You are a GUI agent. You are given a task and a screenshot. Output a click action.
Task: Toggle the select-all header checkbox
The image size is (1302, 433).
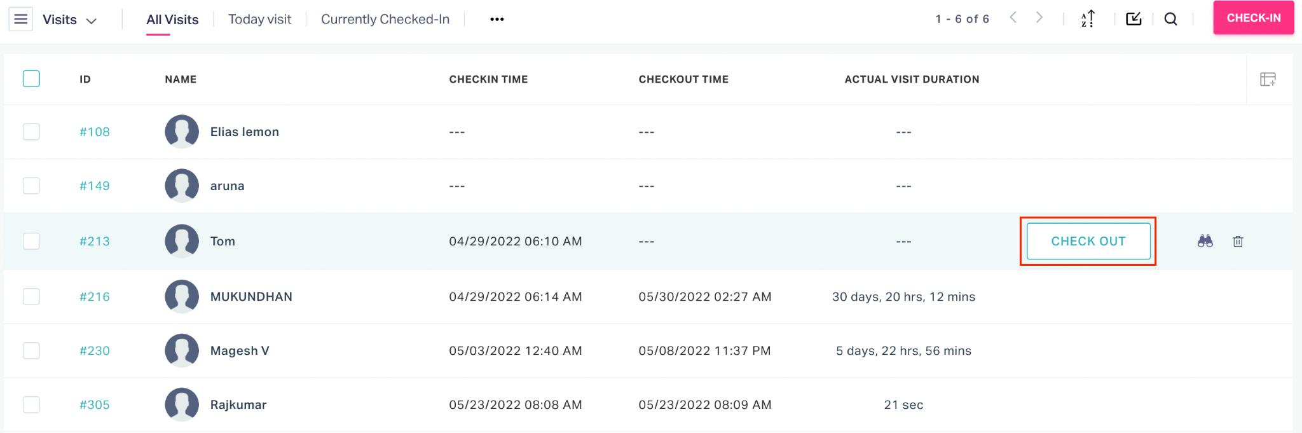31,79
